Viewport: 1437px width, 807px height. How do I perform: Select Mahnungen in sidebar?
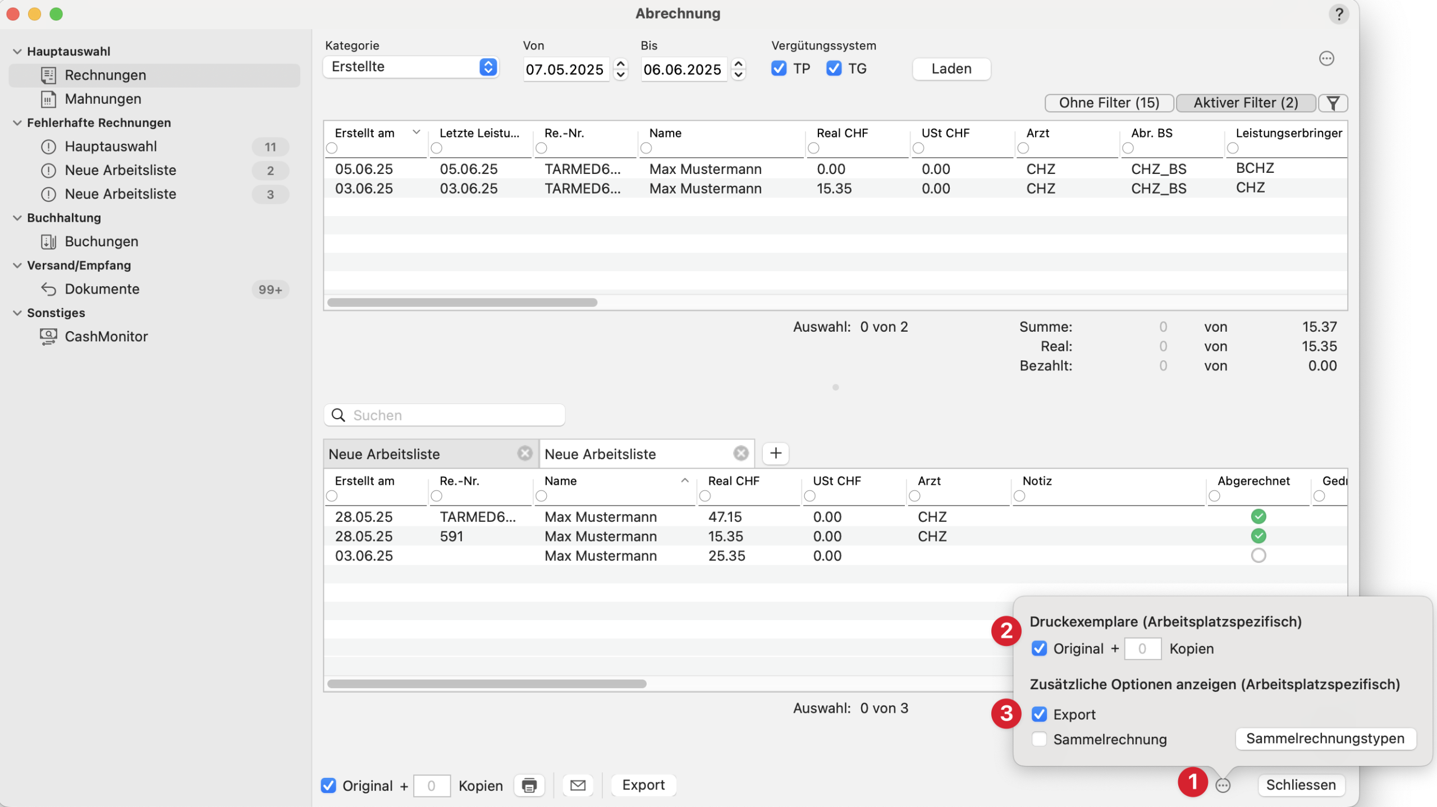click(x=154, y=99)
